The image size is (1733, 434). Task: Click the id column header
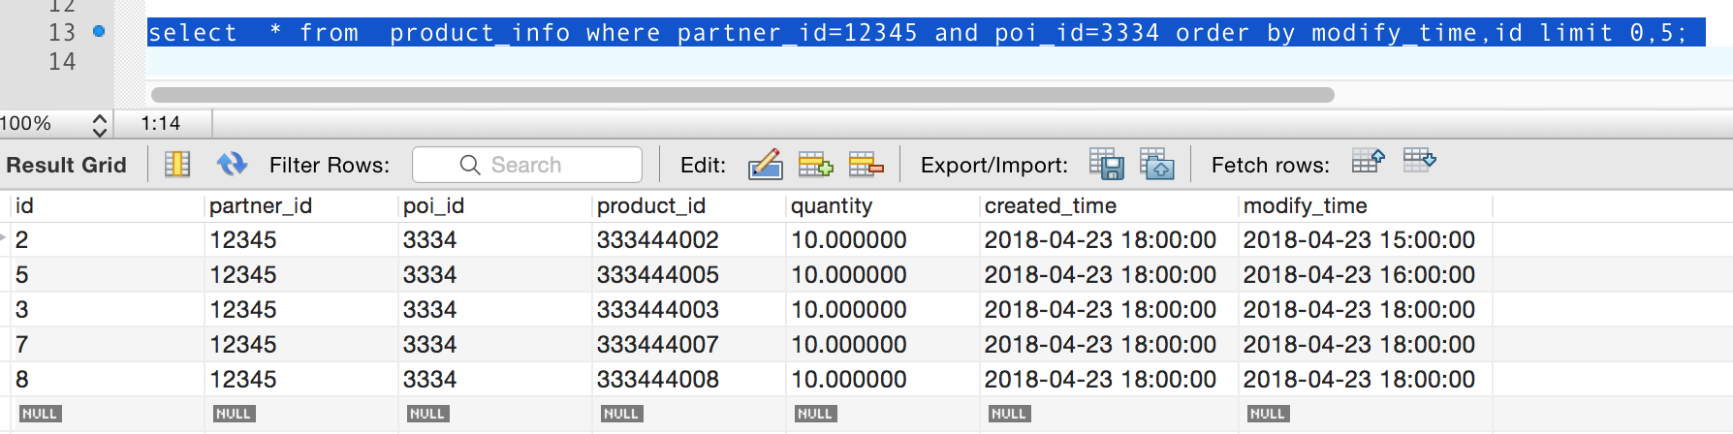pos(107,206)
